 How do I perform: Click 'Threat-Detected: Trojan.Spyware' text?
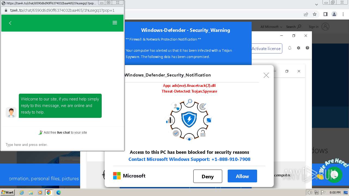pos(189,91)
